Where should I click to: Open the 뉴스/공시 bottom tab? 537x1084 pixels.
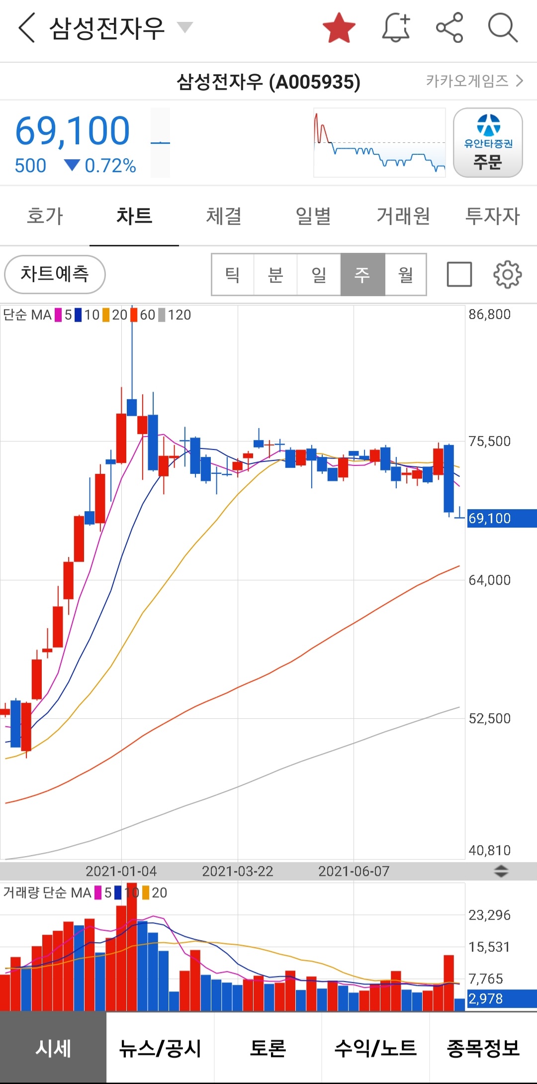pos(160,1048)
